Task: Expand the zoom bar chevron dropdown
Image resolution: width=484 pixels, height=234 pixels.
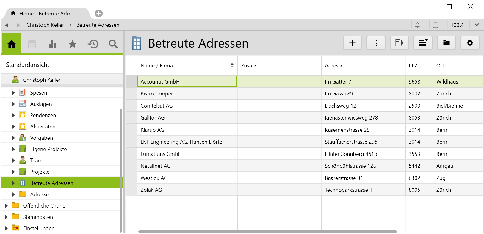Action: [x=477, y=25]
